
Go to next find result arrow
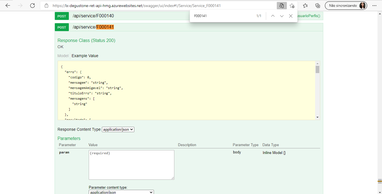coord(282,16)
